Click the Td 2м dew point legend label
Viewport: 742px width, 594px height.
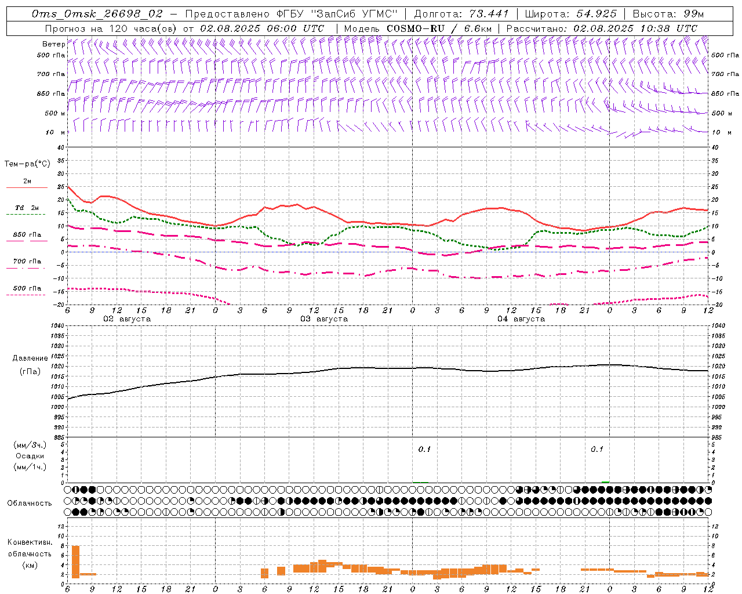tap(27, 208)
